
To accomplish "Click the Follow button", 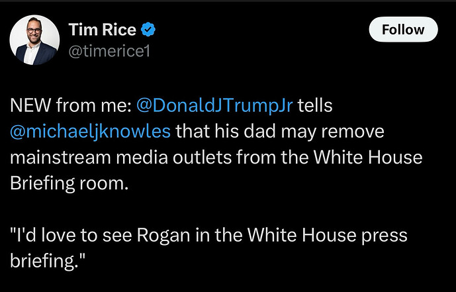I will pos(403,29).
